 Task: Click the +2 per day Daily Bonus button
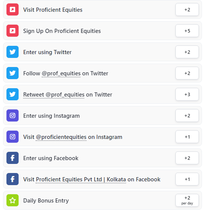187,200
